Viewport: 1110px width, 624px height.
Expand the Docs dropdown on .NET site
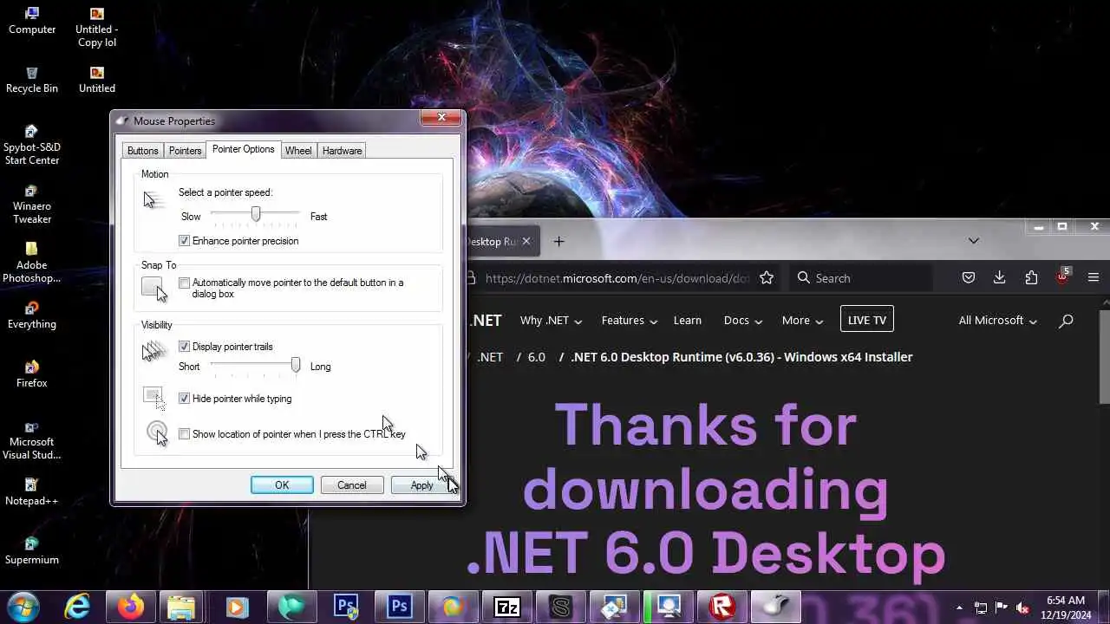(x=743, y=321)
